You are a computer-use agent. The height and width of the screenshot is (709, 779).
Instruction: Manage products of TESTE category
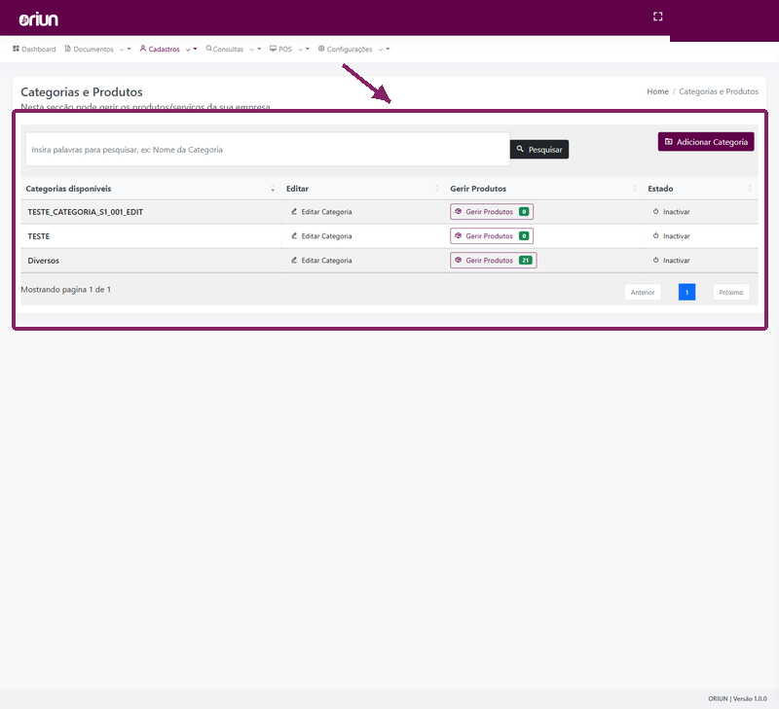(492, 236)
